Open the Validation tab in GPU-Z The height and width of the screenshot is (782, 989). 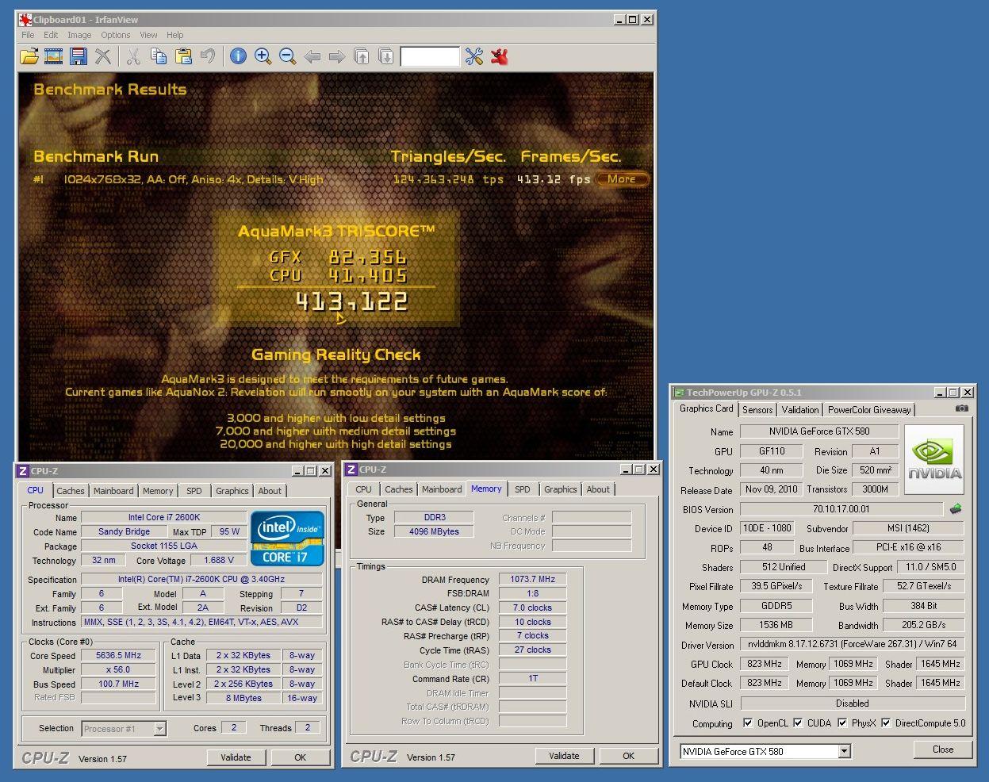(x=799, y=410)
